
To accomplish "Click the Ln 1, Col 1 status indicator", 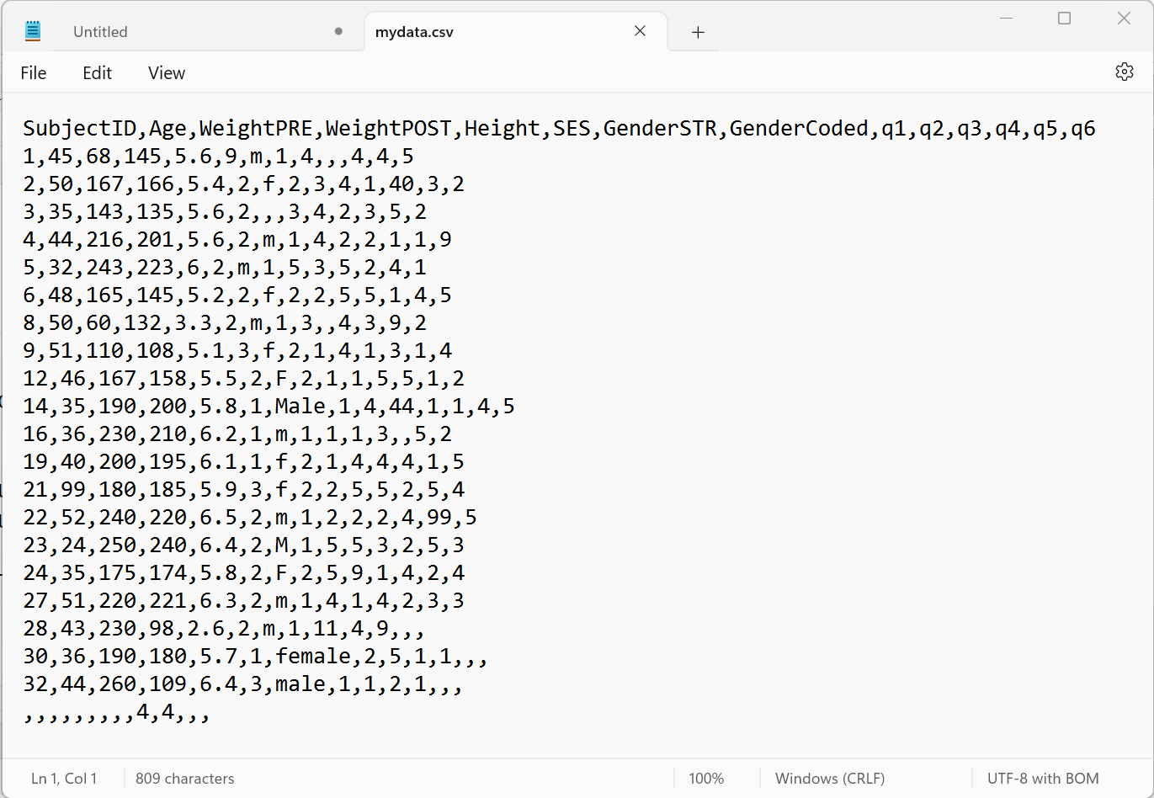I will [64, 779].
